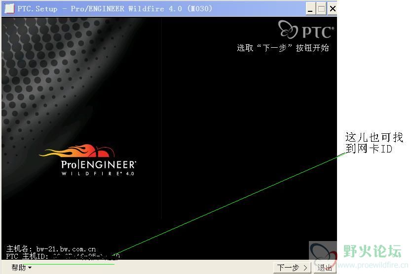This screenshot has height=274, width=413.
Task: Click the PTC logo at top right
Action: click(306, 30)
